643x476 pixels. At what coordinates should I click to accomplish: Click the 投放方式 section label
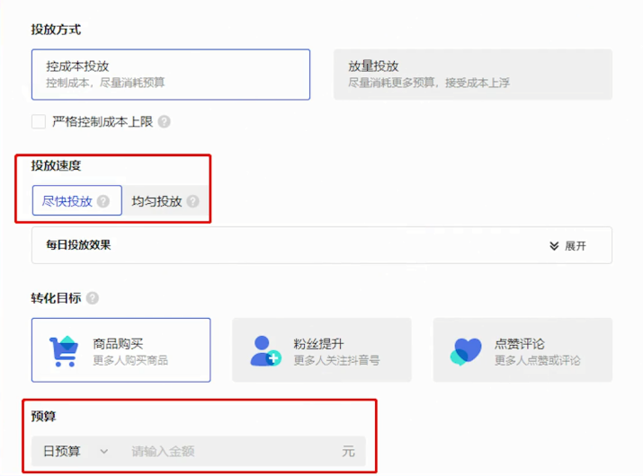click(56, 30)
